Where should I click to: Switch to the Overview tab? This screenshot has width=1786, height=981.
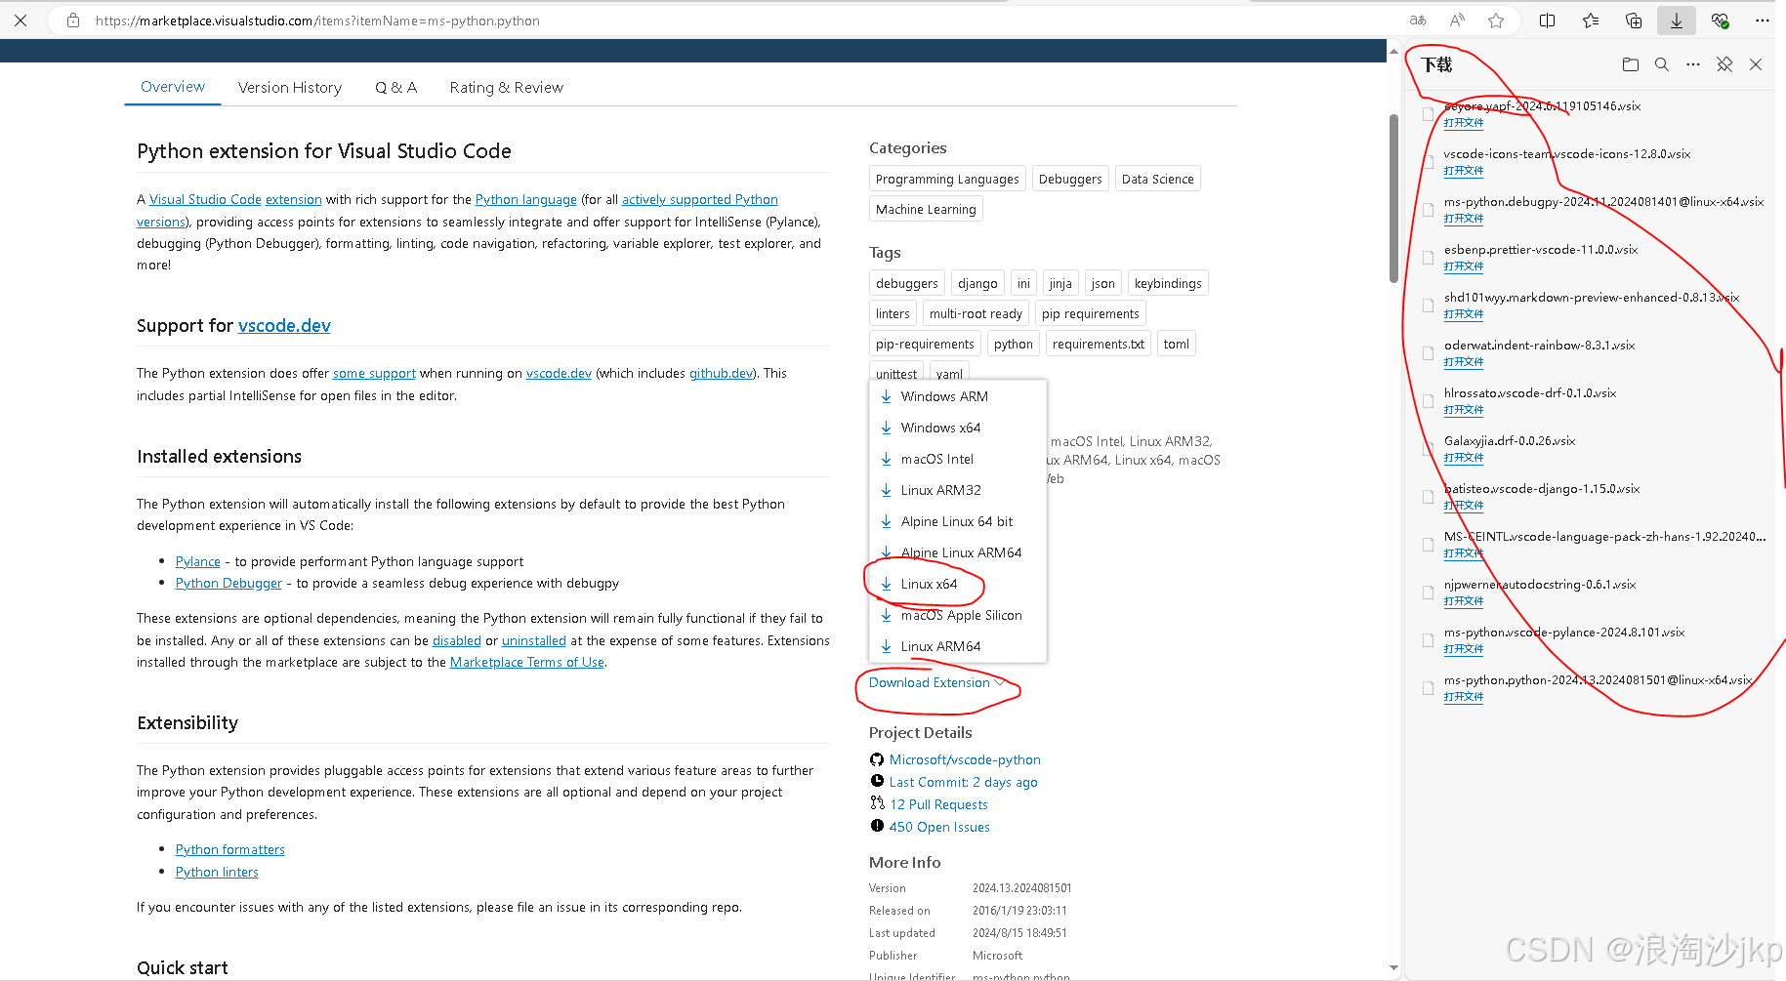[x=173, y=87]
